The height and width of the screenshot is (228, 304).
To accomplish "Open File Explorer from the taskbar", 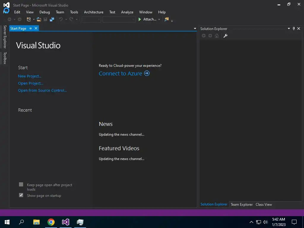I will point(36,222).
